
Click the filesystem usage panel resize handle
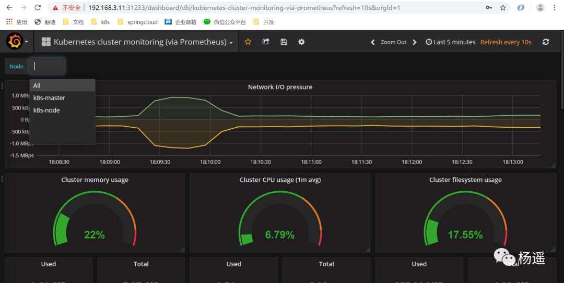(x=553, y=250)
